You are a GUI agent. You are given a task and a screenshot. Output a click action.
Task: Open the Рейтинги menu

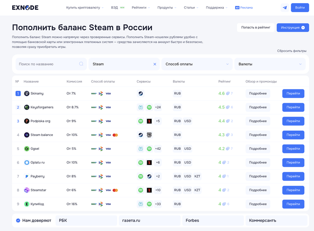[x=141, y=8]
